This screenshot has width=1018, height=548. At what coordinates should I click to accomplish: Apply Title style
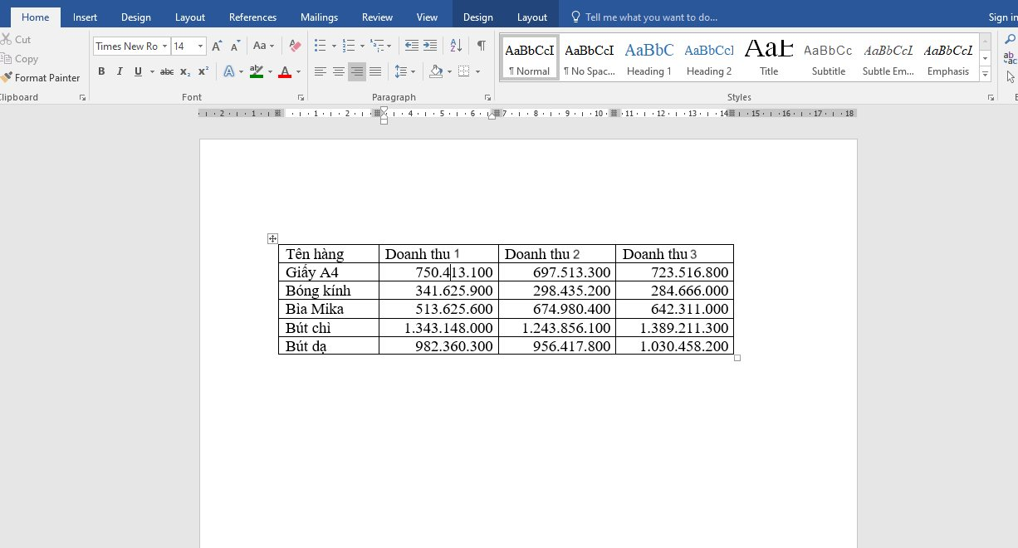(x=769, y=57)
